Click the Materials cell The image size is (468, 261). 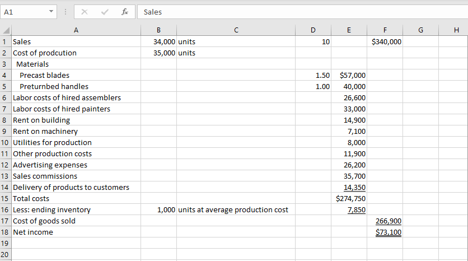point(76,64)
